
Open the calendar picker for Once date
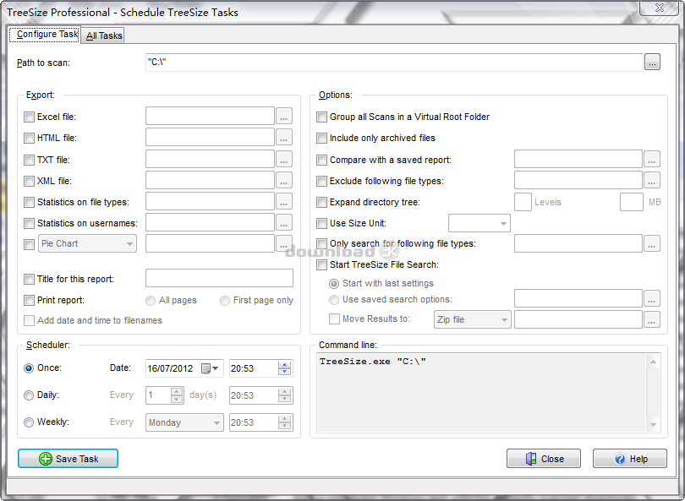[210, 368]
